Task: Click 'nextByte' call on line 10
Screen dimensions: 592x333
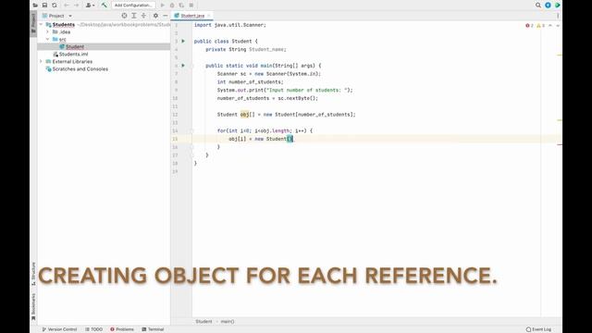Action: tap(298, 98)
